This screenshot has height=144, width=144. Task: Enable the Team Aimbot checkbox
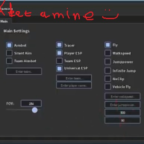tap(9, 61)
